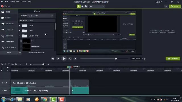182x102 pixels.
Task: Open the Annotations tab
Action: tap(9, 24)
